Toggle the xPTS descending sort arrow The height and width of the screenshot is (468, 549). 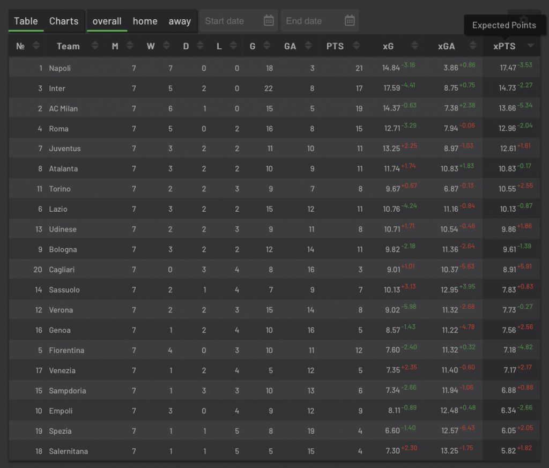[x=530, y=46]
